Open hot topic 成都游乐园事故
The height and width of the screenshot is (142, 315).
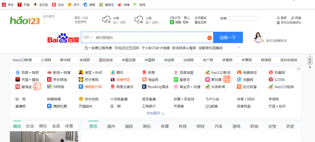click(x=211, y=48)
